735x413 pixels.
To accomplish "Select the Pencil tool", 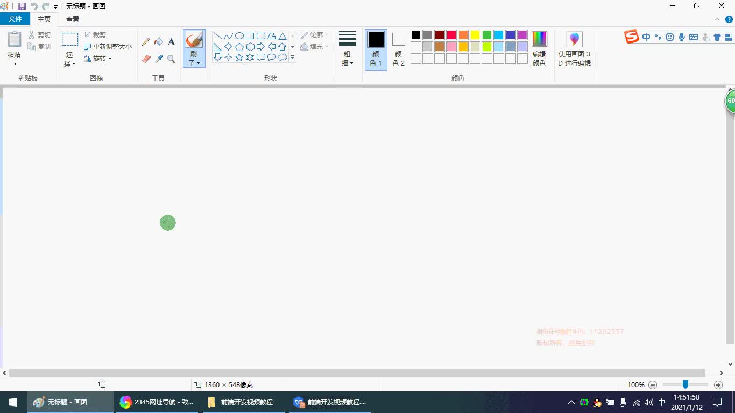I will pos(145,42).
